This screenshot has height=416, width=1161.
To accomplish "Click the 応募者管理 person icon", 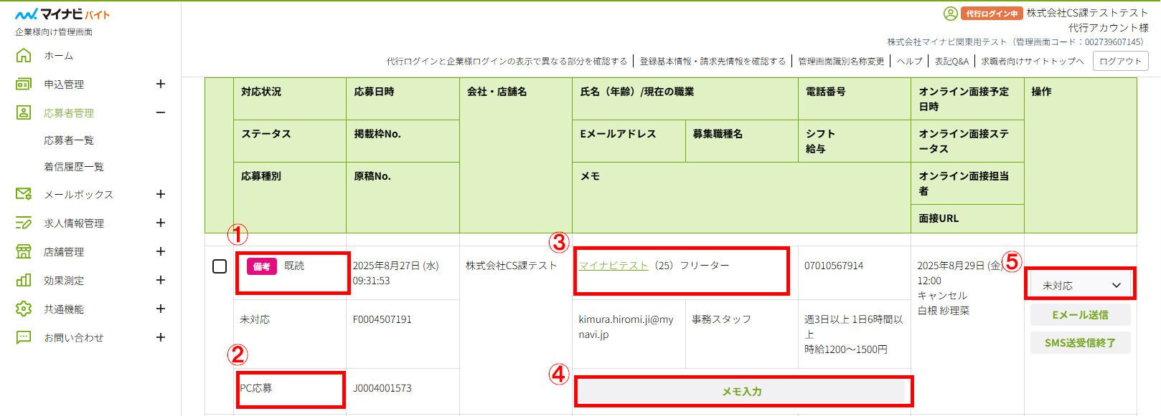I will pyautogui.click(x=24, y=112).
